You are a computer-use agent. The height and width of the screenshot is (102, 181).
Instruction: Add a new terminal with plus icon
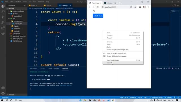(164, 69)
